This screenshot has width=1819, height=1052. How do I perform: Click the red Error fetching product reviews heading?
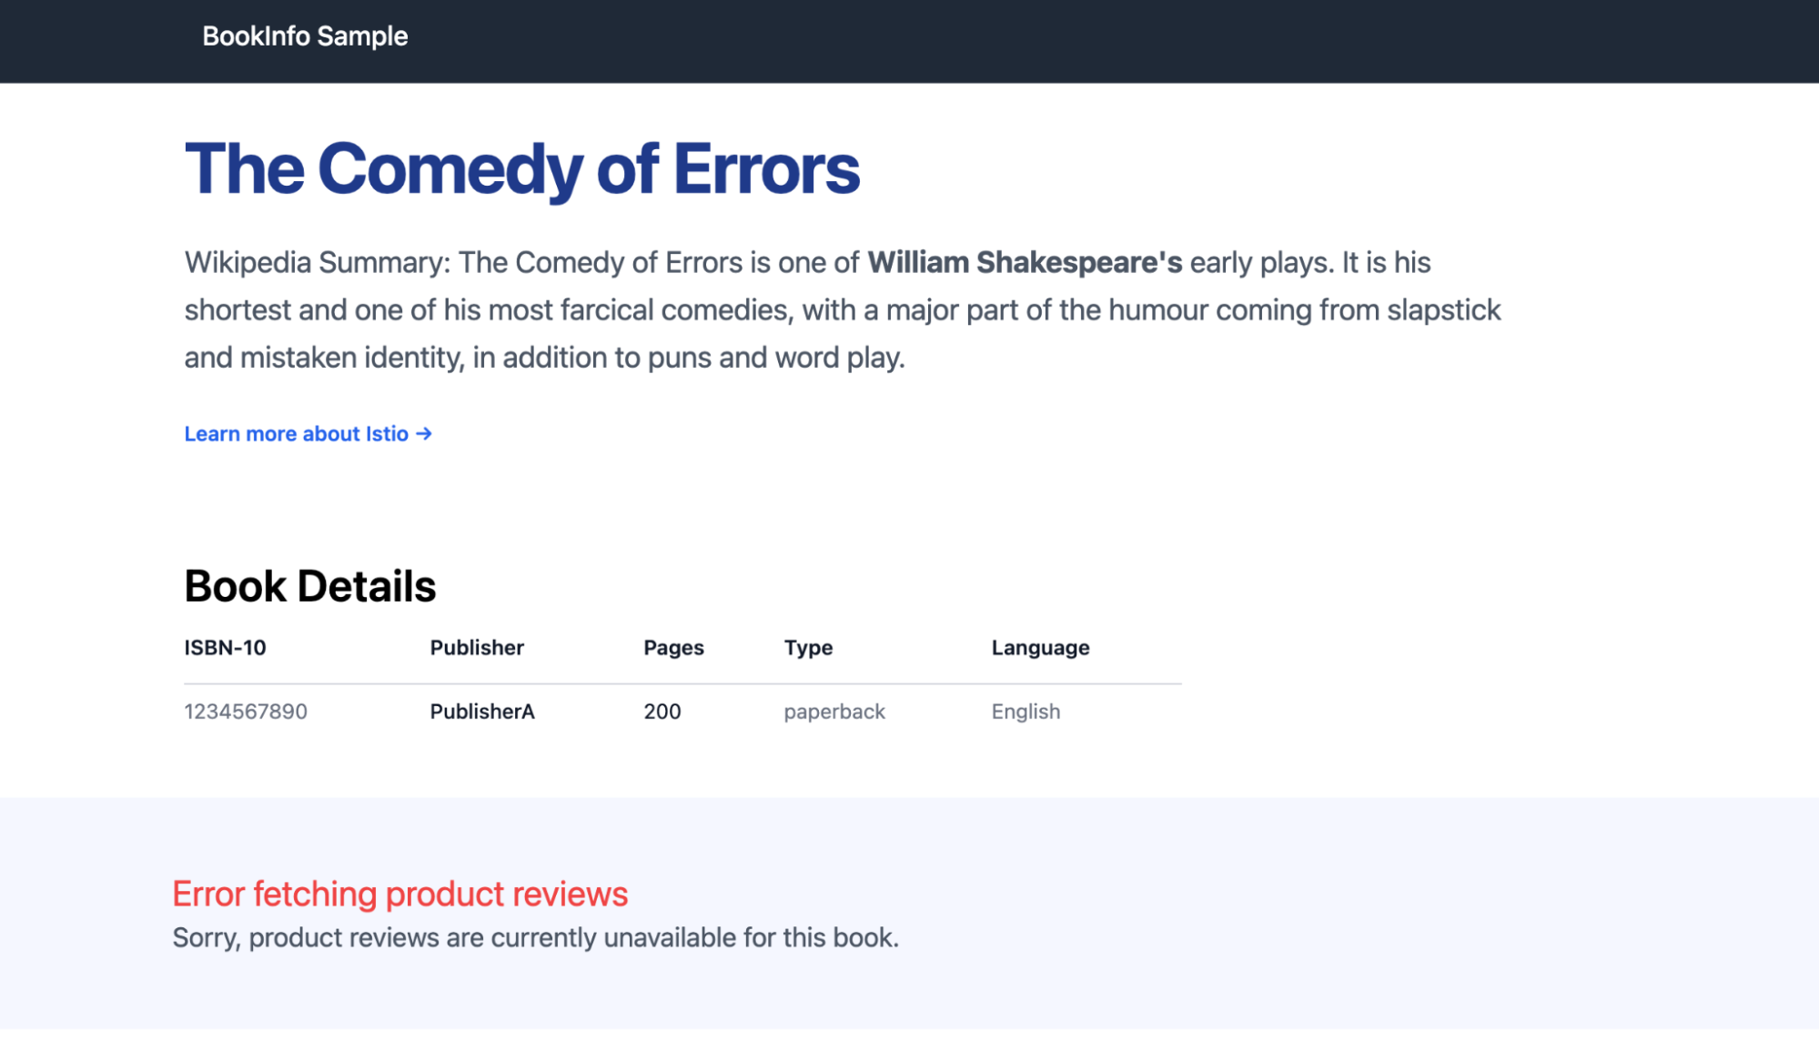point(399,895)
